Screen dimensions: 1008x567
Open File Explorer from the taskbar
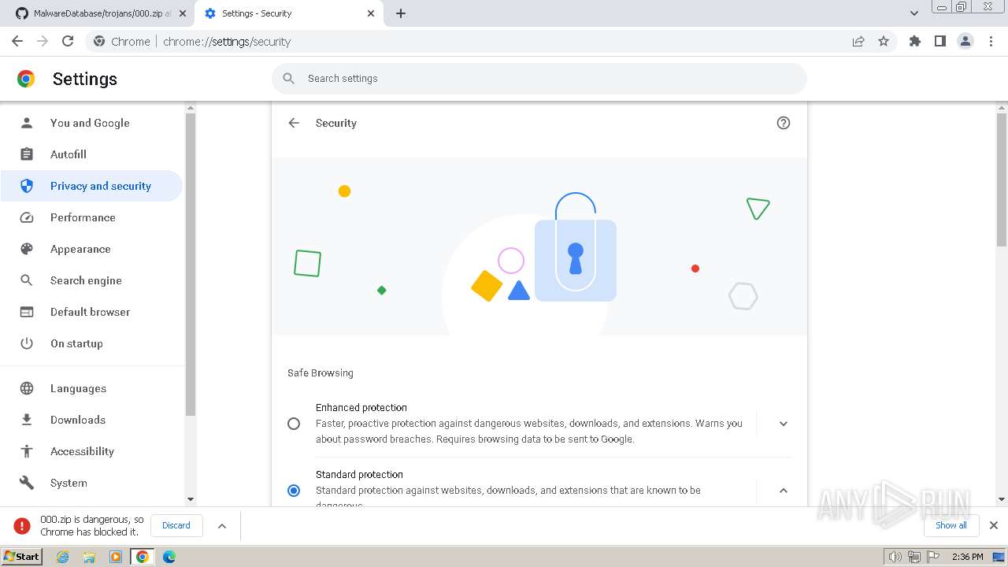click(x=89, y=557)
